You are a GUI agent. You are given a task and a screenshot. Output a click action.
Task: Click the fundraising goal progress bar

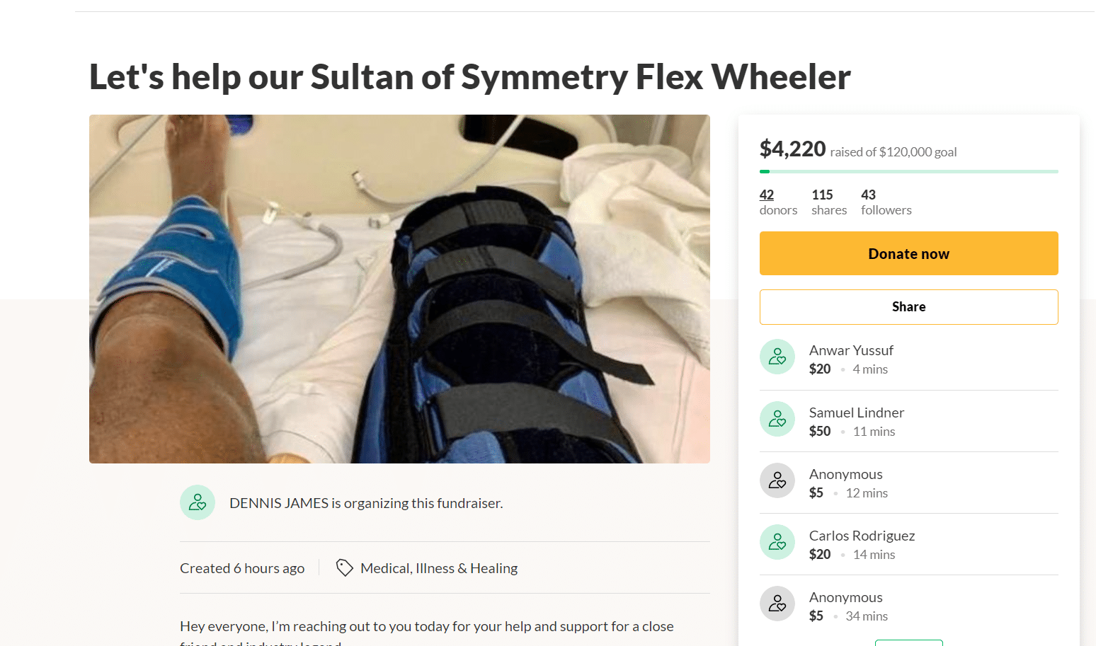(908, 171)
